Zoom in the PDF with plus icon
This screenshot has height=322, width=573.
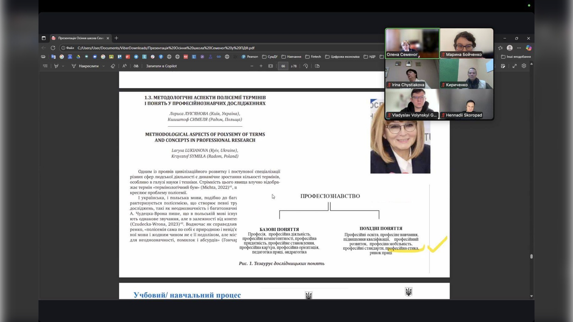(x=261, y=66)
